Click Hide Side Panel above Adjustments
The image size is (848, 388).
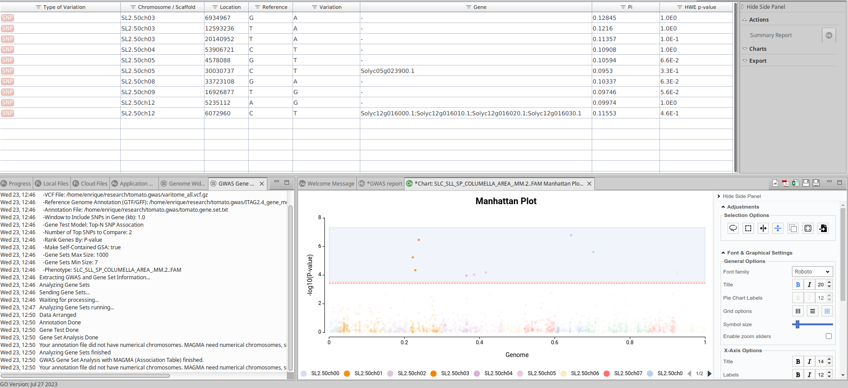click(x=741, y=196)
